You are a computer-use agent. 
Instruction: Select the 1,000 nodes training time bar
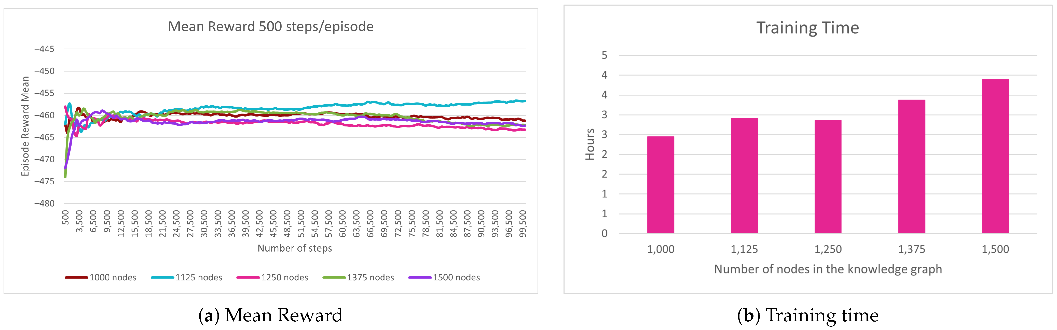[661, 185]
